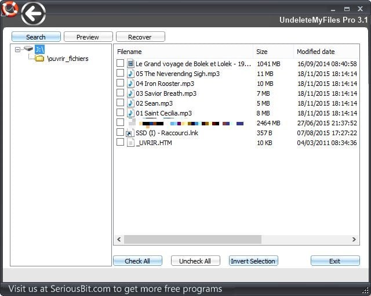
Task: Enable checkbox for 03 Savior Breath.mp3
Action: 120,93
